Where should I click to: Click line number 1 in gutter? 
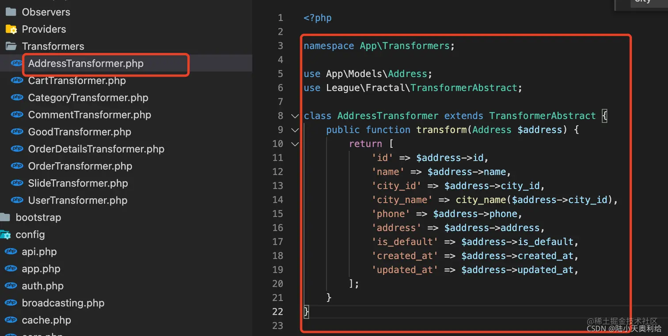[280, 18]
